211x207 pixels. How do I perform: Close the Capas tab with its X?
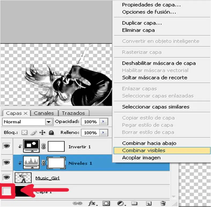coord(25,113)
